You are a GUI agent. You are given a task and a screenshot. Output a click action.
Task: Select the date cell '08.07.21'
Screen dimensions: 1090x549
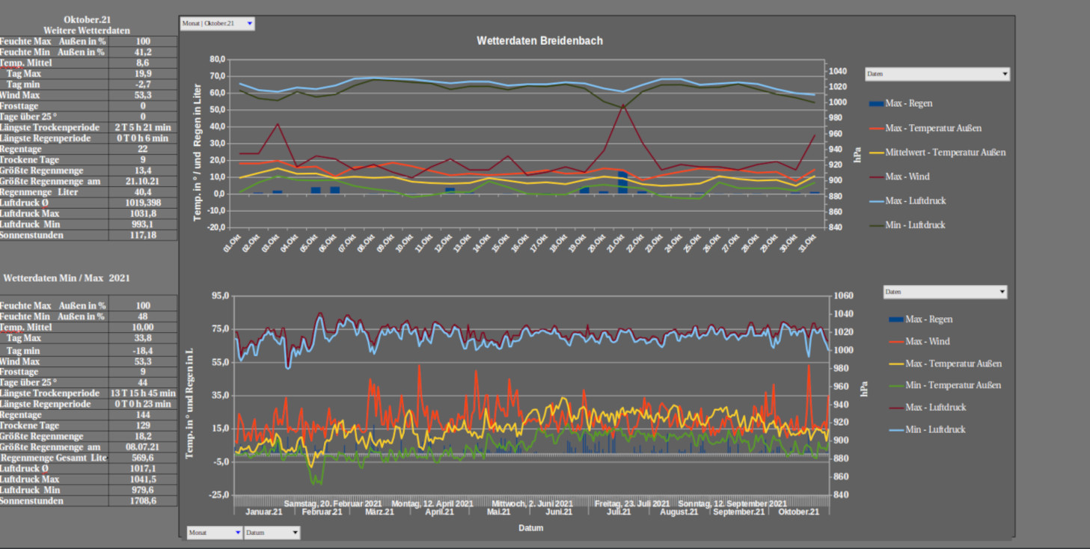click(143, 447)
